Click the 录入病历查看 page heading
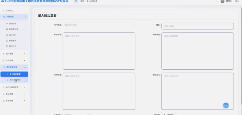Screen dimensions: 242x115 click(x=47, y=16)
